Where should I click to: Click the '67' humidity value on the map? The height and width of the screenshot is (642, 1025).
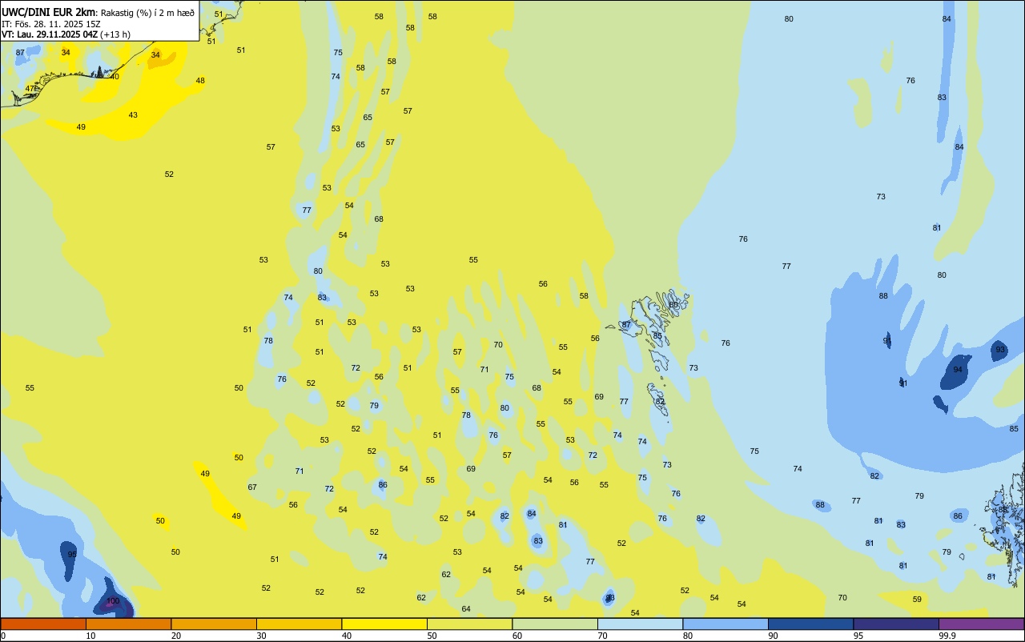[x=252, y=488]
